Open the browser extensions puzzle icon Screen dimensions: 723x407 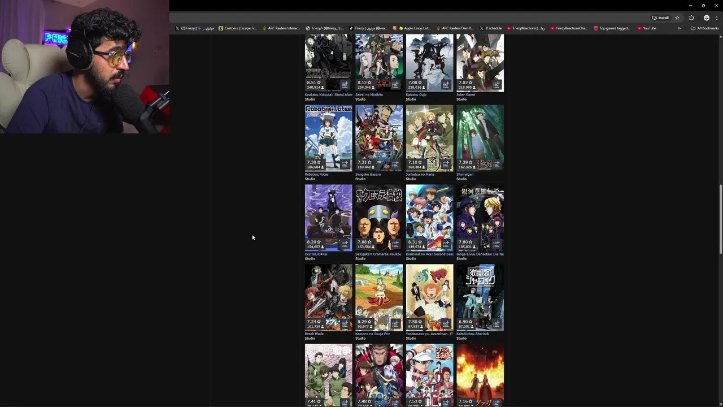[x=691, y=18]
